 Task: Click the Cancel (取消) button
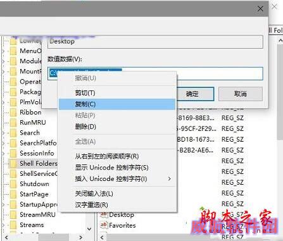click(x=241, y=94)
